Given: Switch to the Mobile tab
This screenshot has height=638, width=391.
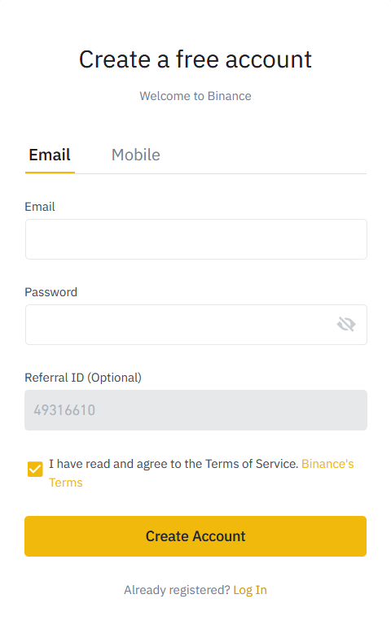Looking at the screenshot, I should 135,155.
